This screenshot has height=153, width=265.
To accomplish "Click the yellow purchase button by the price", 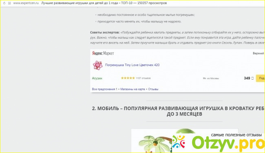I will (x=260, y=78).
